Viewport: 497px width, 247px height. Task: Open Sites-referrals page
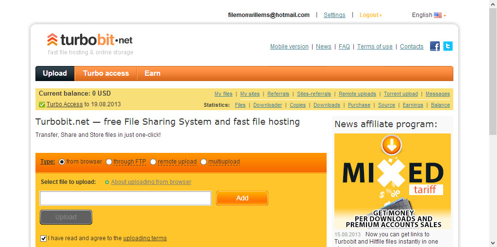tap(314, 94)
